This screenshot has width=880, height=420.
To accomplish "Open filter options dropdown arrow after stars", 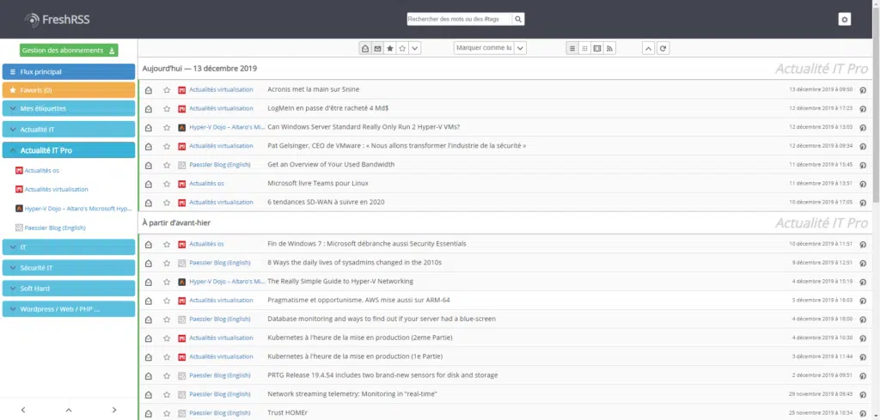I will pyautogui.click(x=415, y=49).
